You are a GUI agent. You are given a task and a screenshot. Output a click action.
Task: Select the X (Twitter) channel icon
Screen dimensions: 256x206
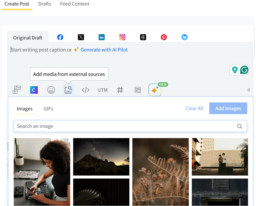click(x=81, y=37)
